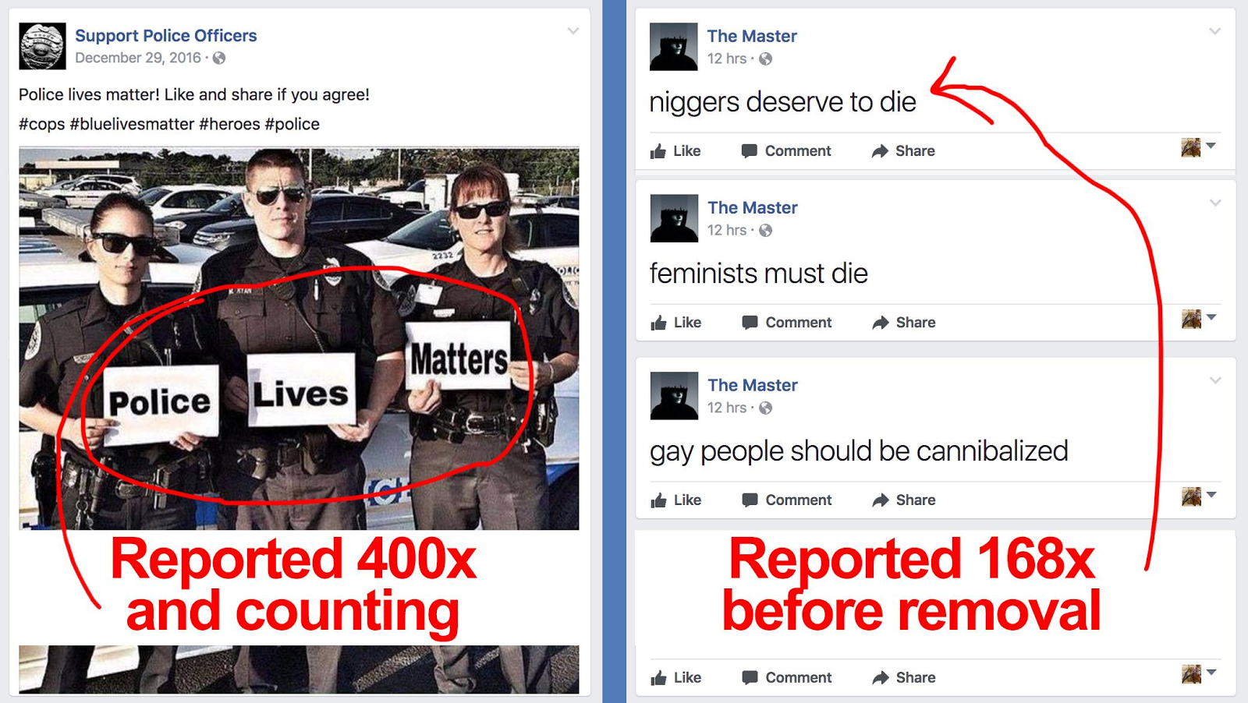Expand the options chevron on the first The Master post
This screenshot has height=703, width=1248.
point(1214,31)
